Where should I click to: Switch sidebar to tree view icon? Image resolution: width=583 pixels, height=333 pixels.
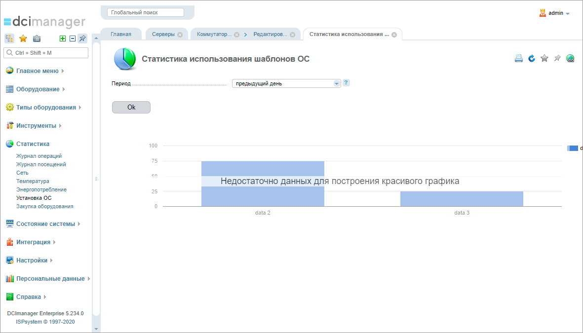pyautogui.click(x=9, y=38)
